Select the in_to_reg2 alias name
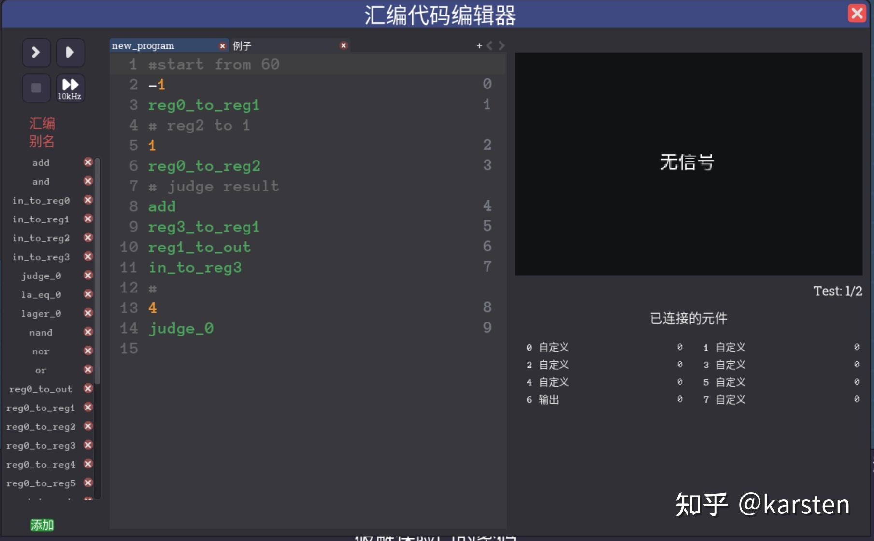The height and width of the screenshot is (541, 874). (41, 238)
